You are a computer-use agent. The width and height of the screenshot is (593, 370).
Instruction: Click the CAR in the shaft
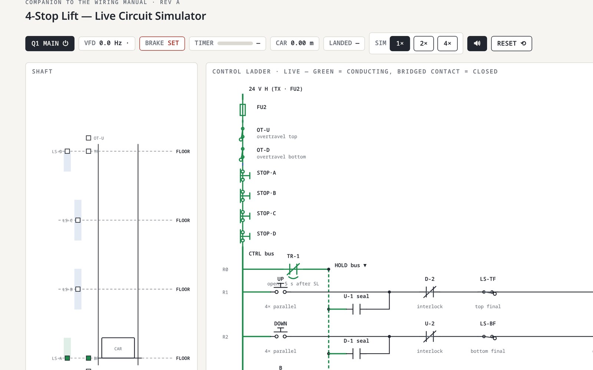pos(118,348)
